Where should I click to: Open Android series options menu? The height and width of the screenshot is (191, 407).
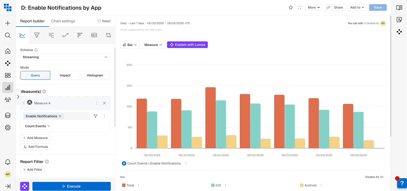point(321,185)
